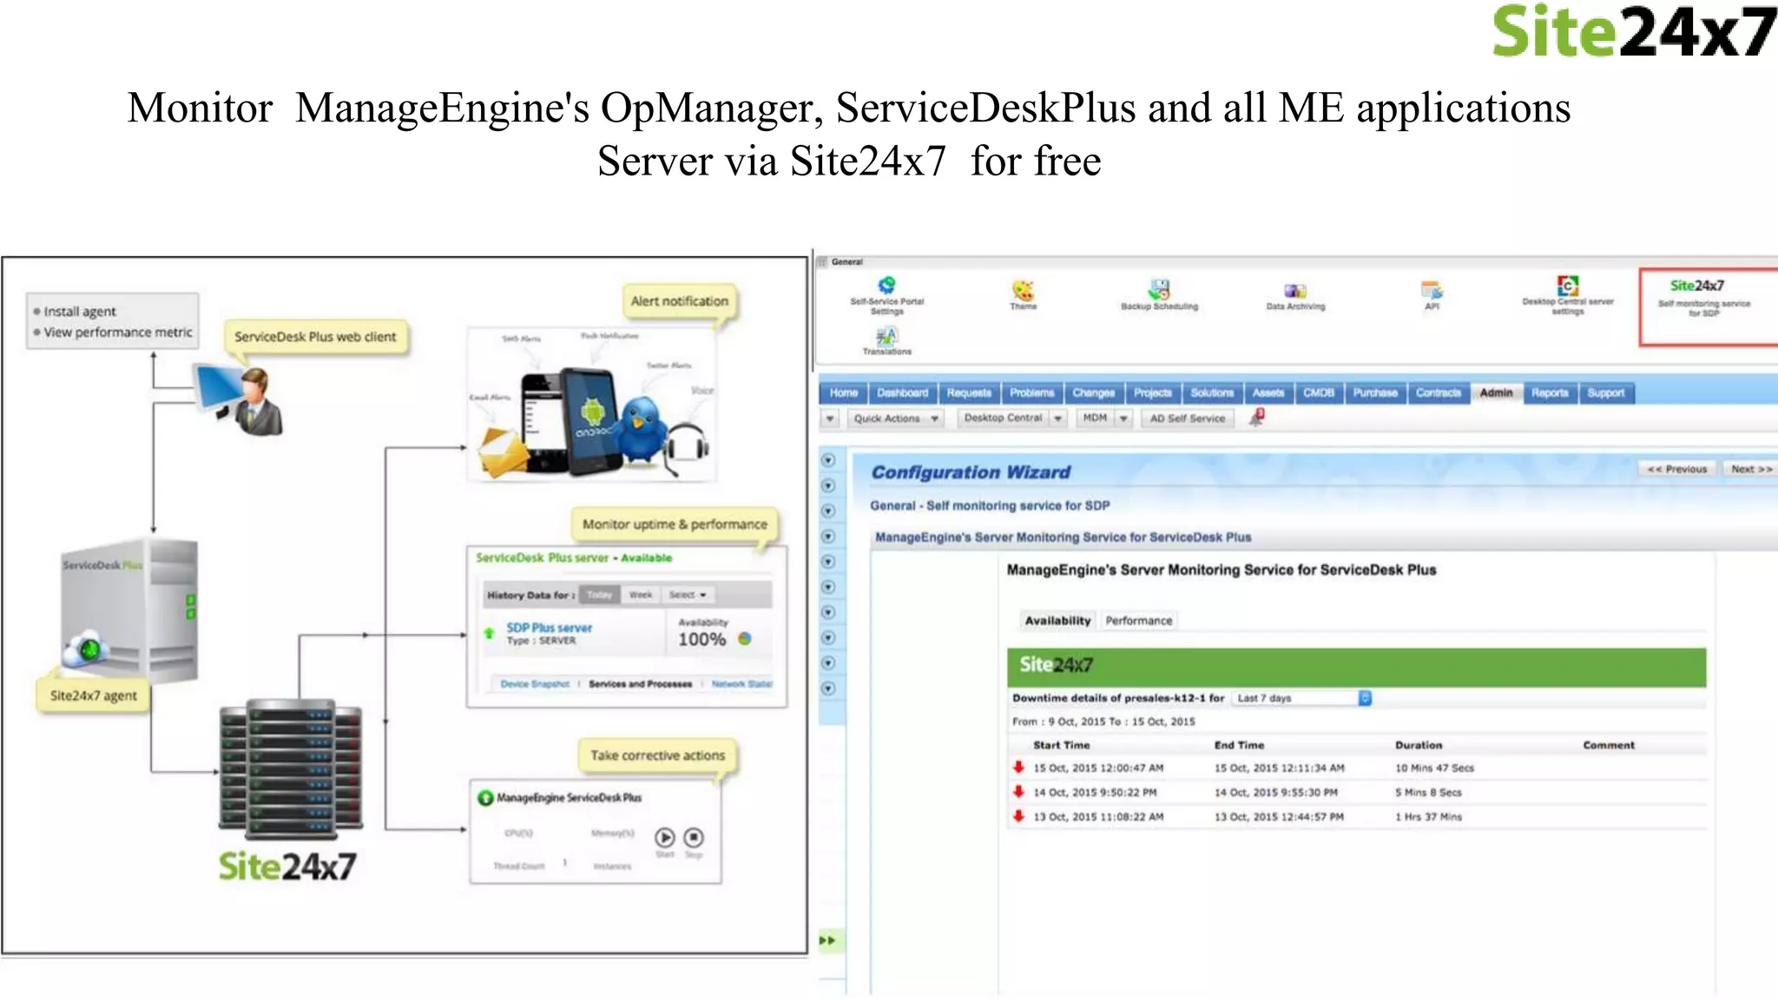Viewport: 1778px width, 1000px height.
Task: Open the Translations icon
Action: pyautogui.click(x=886, y=336)
